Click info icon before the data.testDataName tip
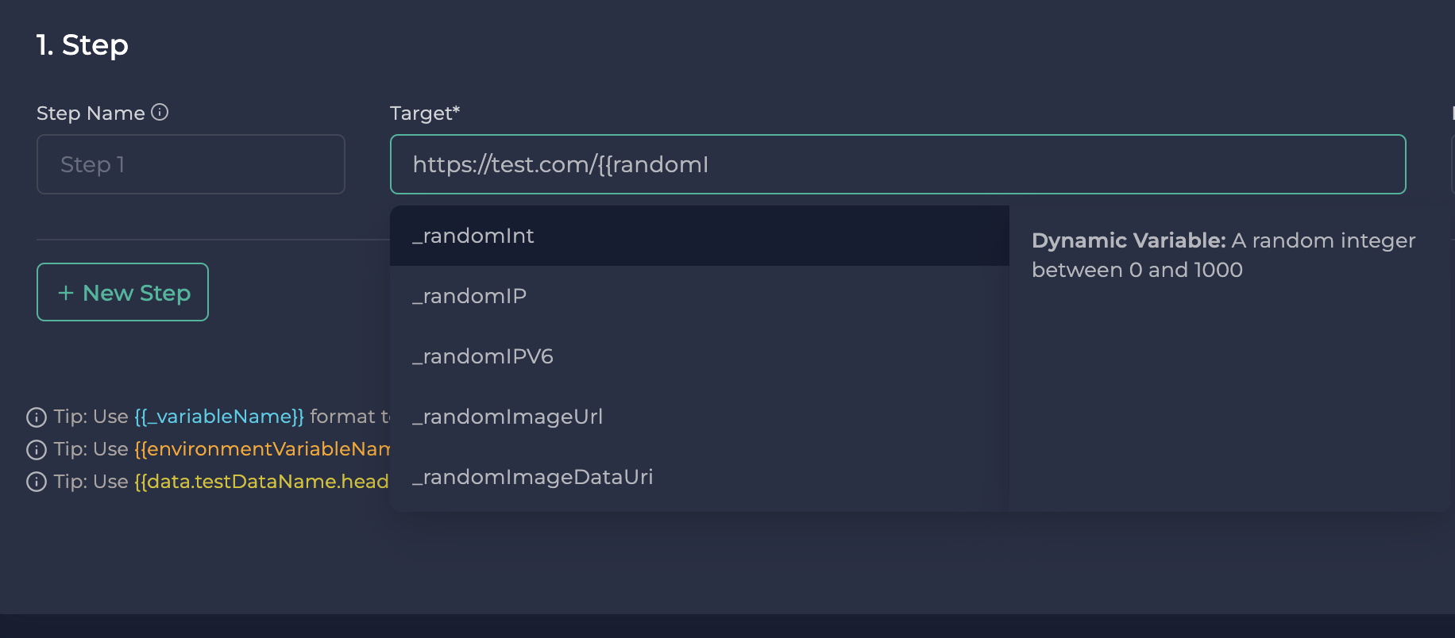 [37, 482]
